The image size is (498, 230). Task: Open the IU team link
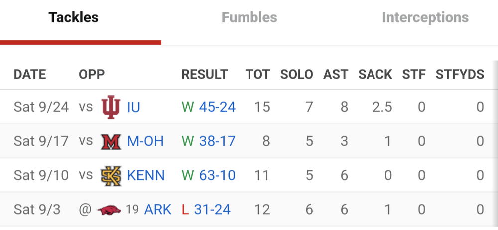[133, 107]
